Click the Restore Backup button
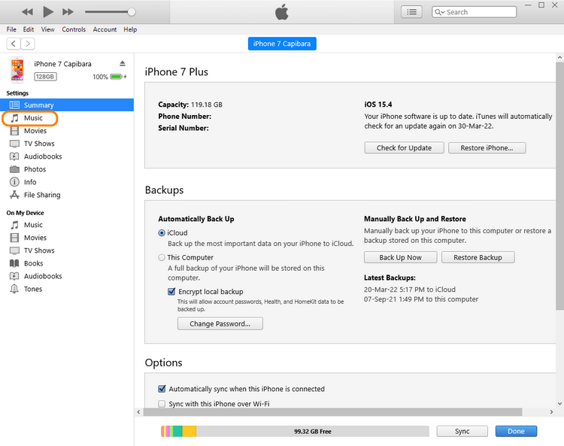This screenshot has width=564, height=446. pos(478,257)
